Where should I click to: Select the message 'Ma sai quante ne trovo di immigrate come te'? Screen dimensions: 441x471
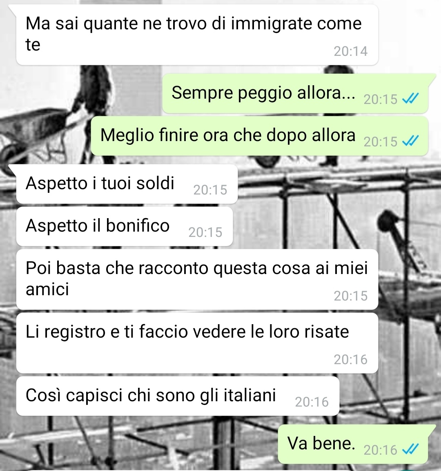[197, 35]
